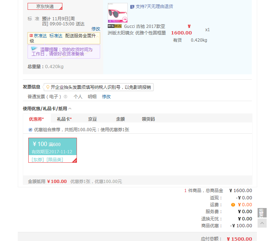The image size is (271, 241).
Task: Click the 京准达 red logo icon
Action: (x=31, y=36)
